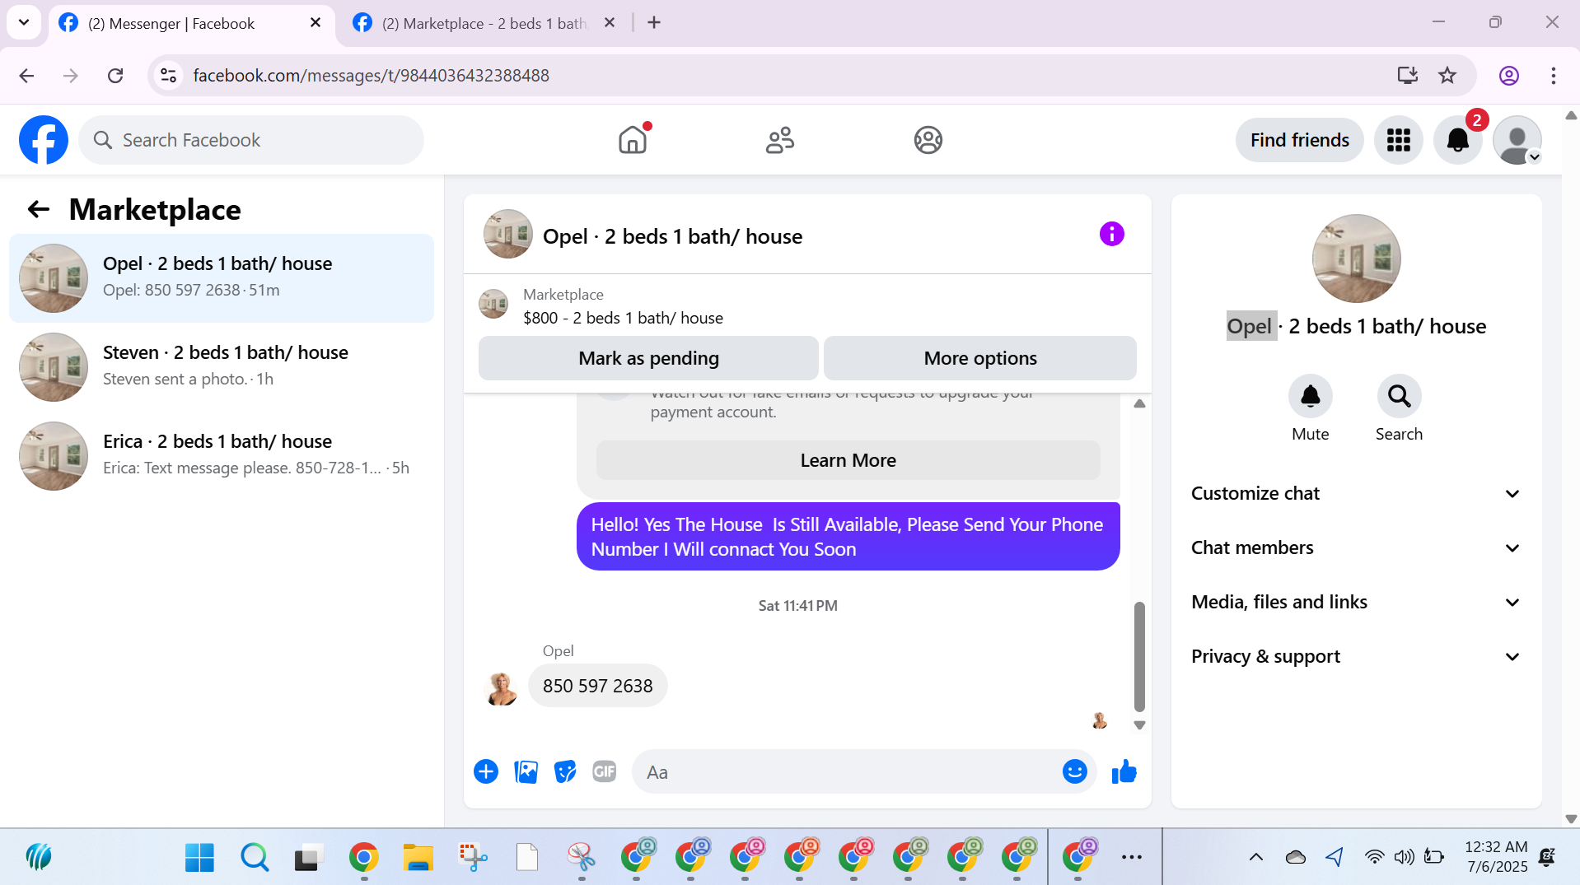Close the Marketplace browser tab

[610, 23]
